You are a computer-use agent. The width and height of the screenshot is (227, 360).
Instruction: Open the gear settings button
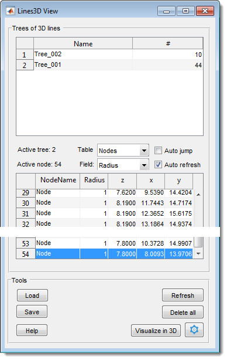(194, 330)
